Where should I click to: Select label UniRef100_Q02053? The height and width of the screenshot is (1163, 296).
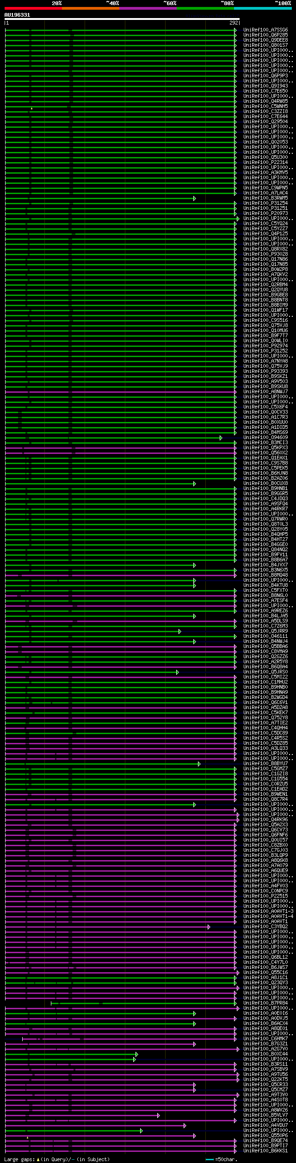265,142
